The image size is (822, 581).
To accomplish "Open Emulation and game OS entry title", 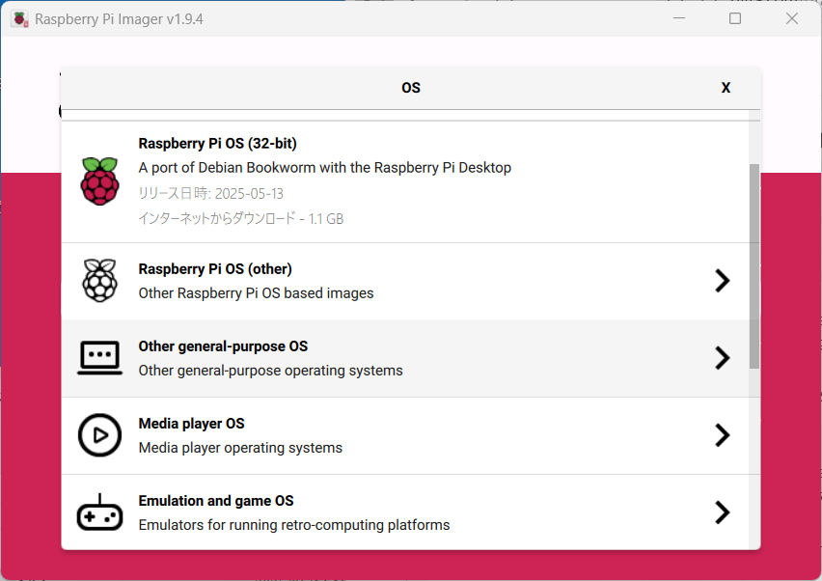I will point(216,501).
